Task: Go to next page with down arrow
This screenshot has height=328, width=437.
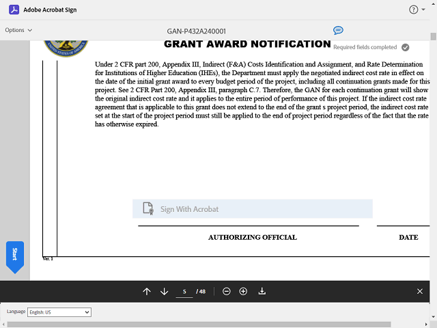Action: pos(164,292)
